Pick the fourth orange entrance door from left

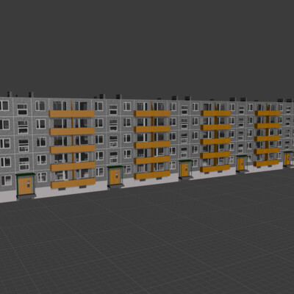coord(241,164)
